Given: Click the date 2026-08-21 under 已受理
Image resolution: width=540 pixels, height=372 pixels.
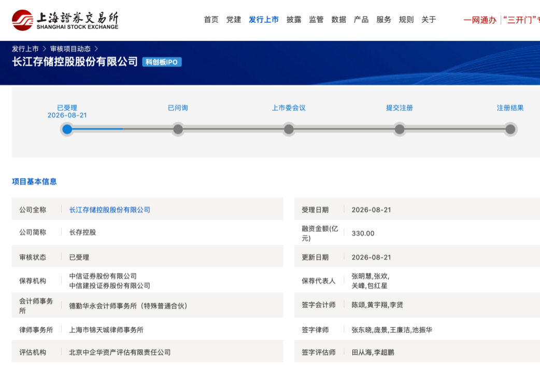Looking at the screenshot, I should click(67, 115).
